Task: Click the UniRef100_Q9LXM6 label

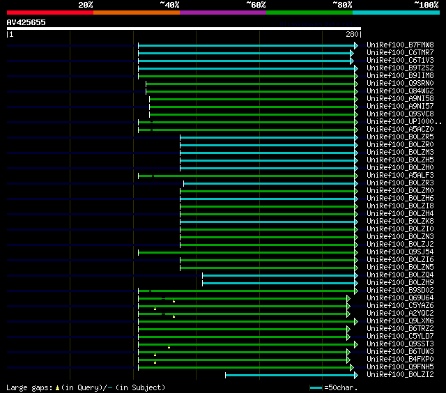Action: (400, 321)
